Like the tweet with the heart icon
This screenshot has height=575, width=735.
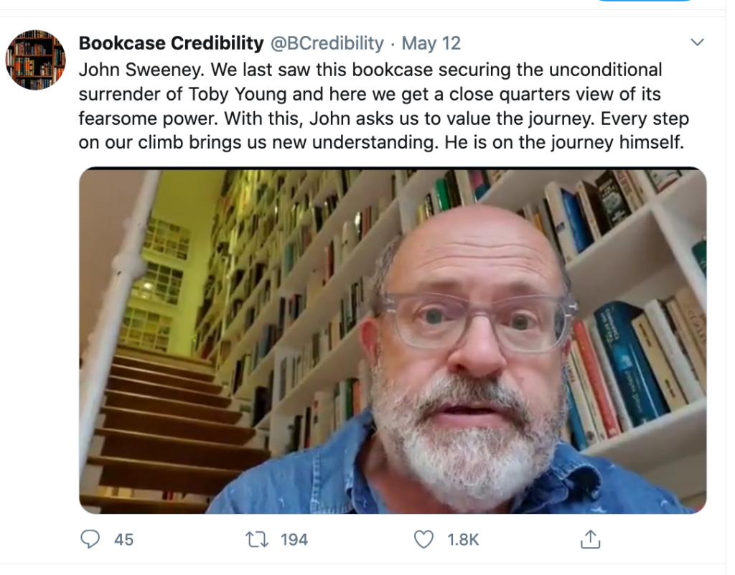[424, 539]
